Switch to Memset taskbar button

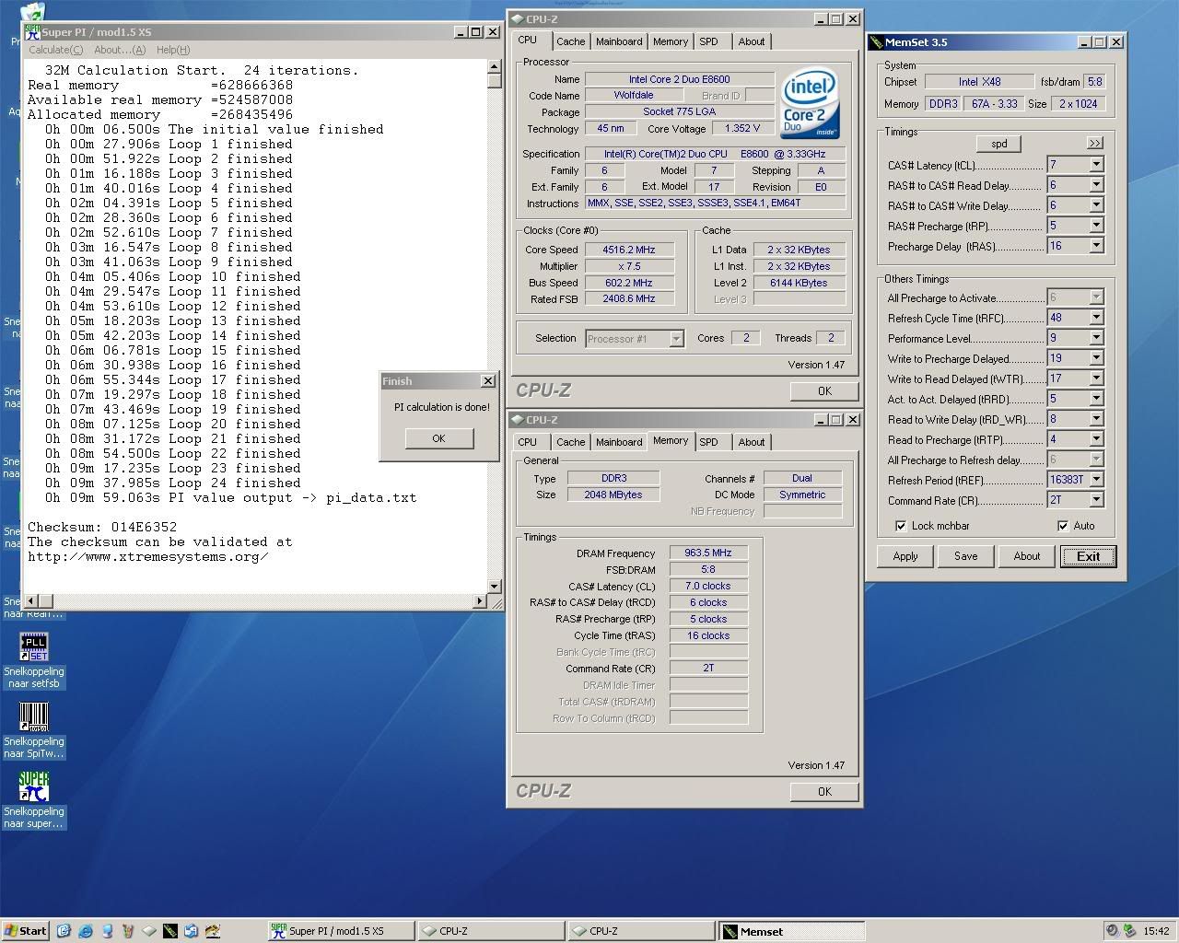791,931
